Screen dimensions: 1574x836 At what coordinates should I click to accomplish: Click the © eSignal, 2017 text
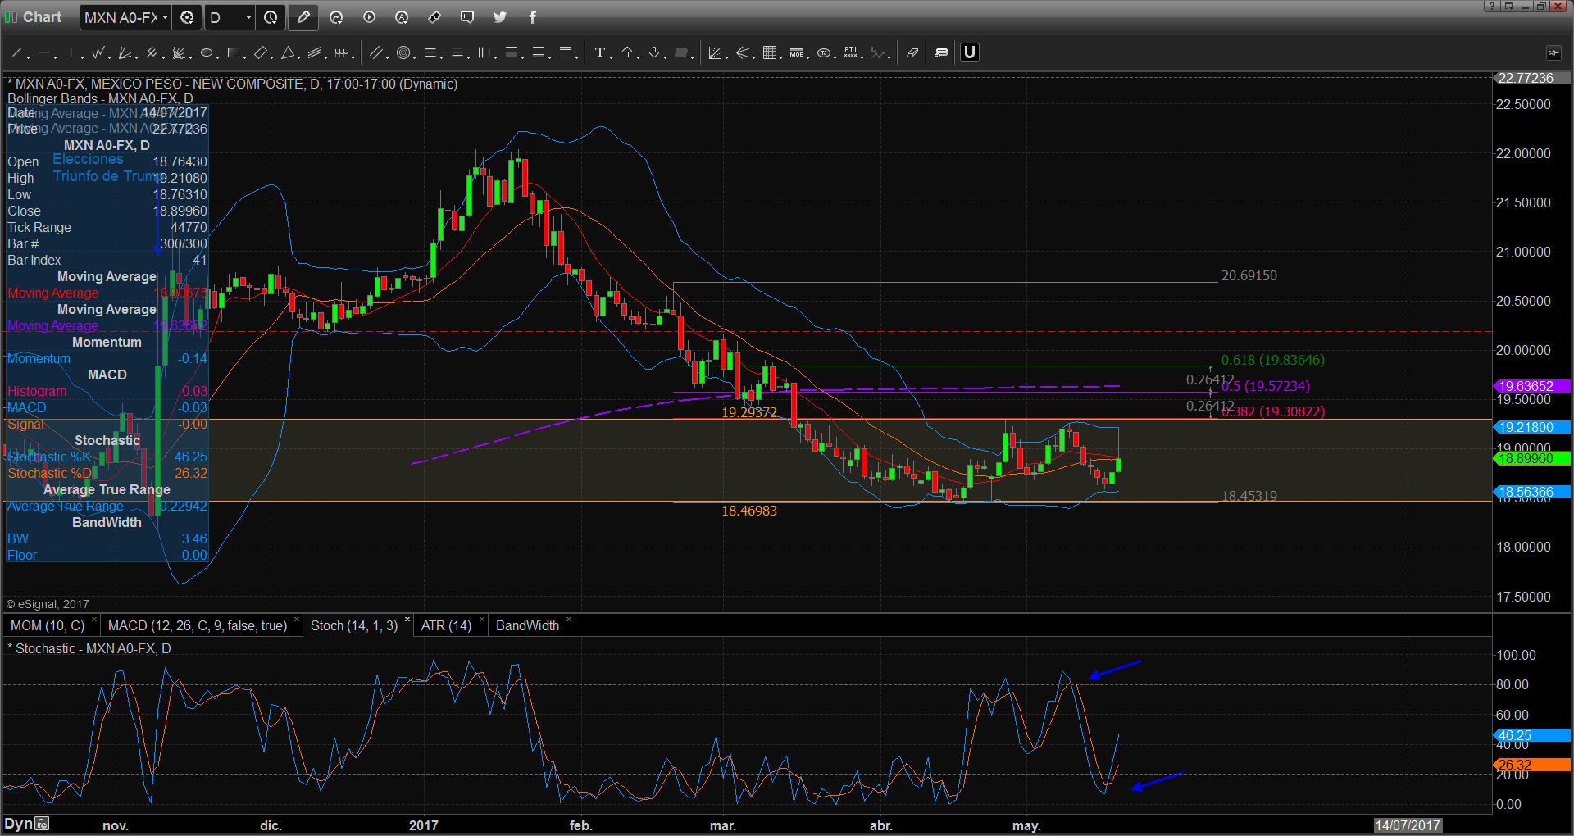tap(48, 604)
